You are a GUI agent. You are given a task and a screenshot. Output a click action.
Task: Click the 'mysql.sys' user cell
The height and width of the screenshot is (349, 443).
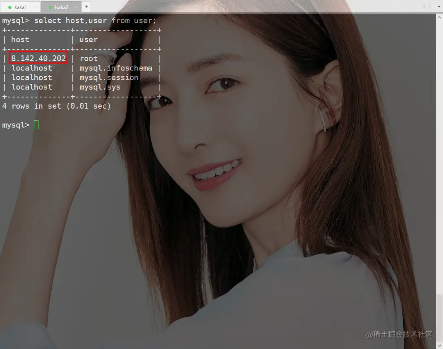tap(100, 87)
